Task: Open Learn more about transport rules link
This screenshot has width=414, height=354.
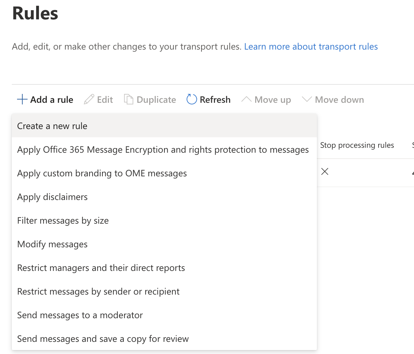Action: (311, 47)
